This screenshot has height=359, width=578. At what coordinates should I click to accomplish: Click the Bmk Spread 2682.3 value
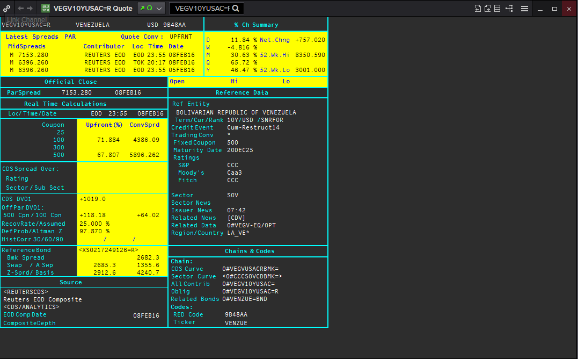pos(148,257)
